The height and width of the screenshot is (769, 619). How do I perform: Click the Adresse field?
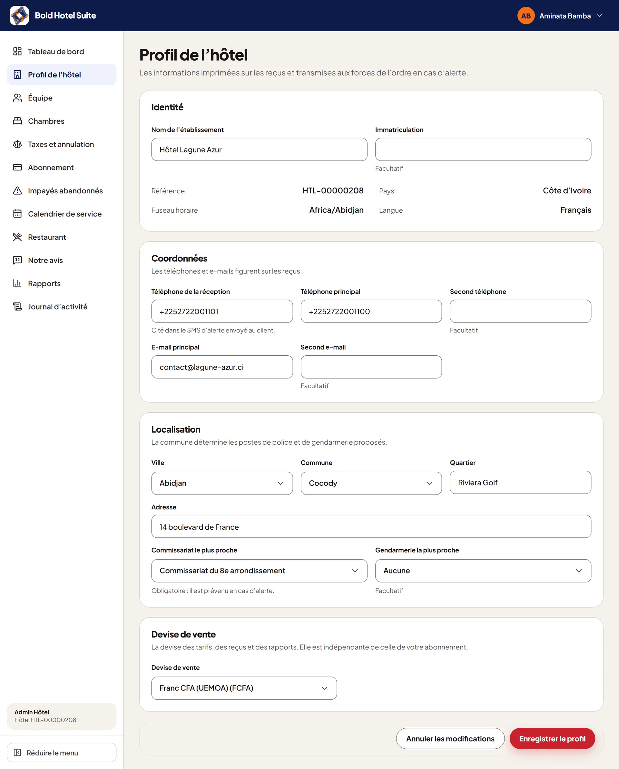coord(371,526)
